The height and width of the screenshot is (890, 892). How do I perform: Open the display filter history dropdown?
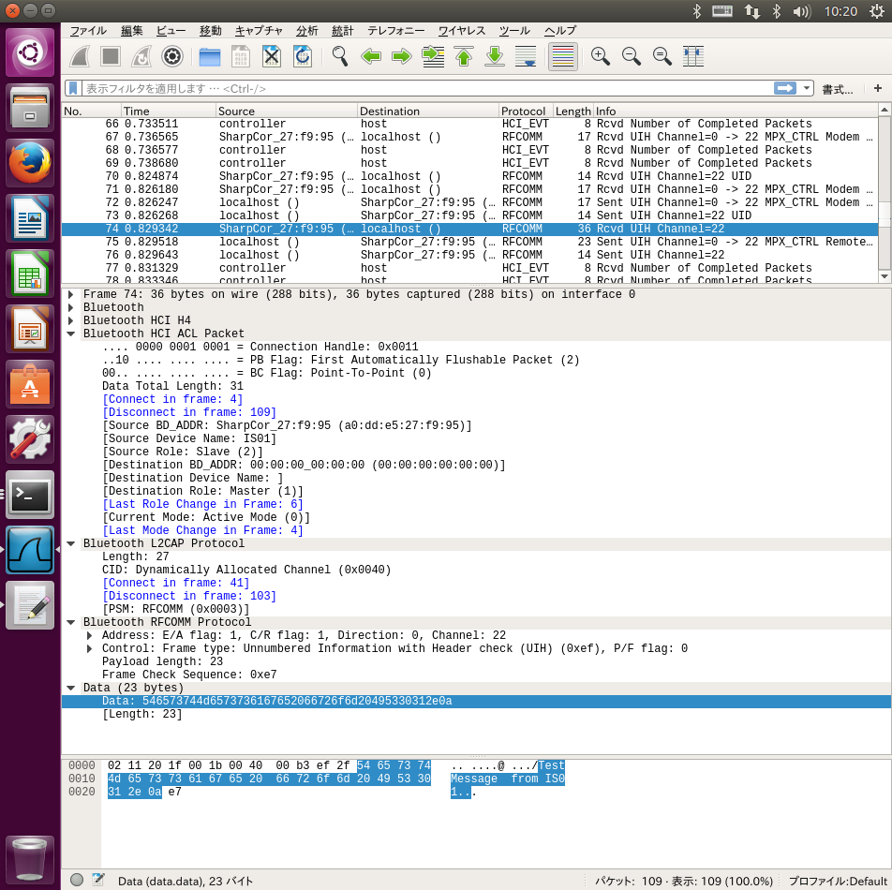(x=807, y=88)
